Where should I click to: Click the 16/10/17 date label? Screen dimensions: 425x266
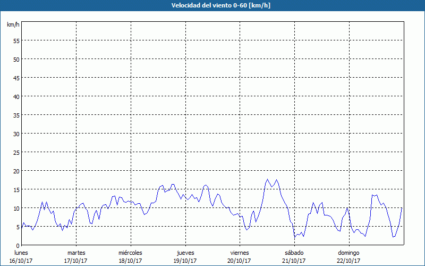tap(21, 261)
